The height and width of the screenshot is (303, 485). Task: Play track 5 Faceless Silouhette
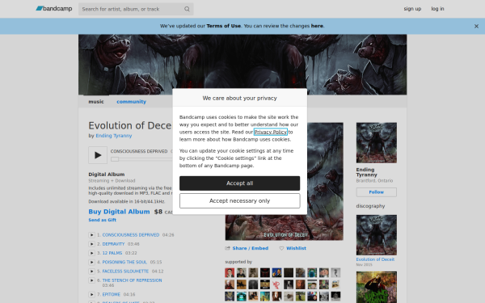(x=91, y=271)
